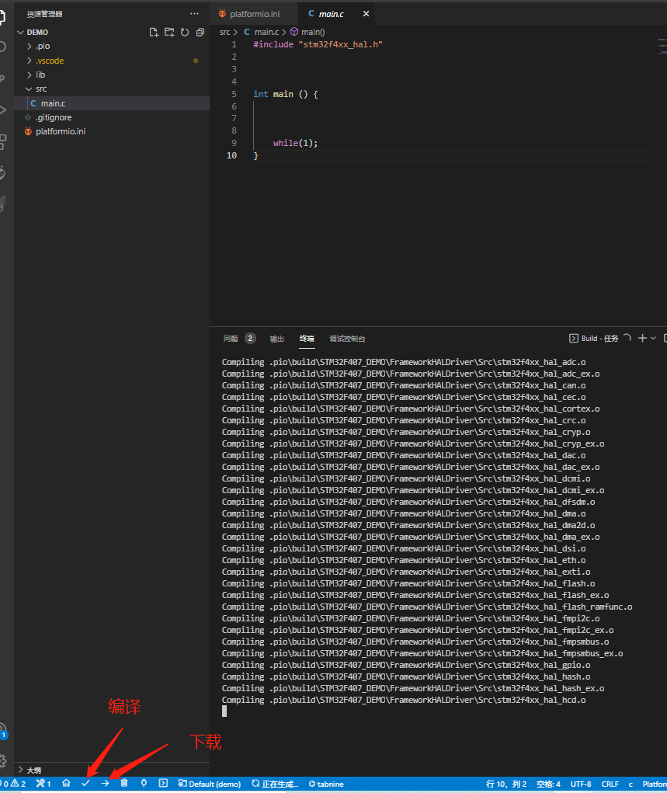This screenshot has width=667, height=793.
Task: Click the editor minimap
Action: (x=662, y=46)
